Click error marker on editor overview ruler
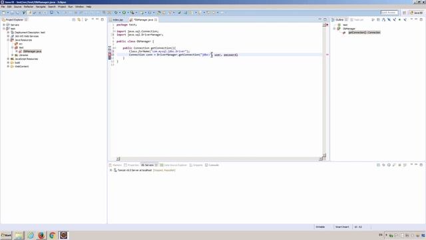This screenshot has height=240, width=426. (327, 55)
